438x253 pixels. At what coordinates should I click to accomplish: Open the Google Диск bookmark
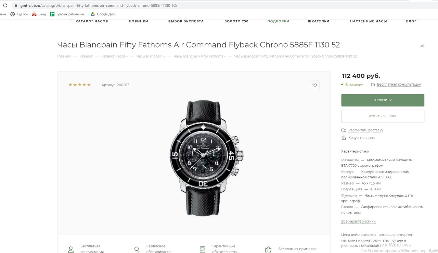[x=103, y=14]
